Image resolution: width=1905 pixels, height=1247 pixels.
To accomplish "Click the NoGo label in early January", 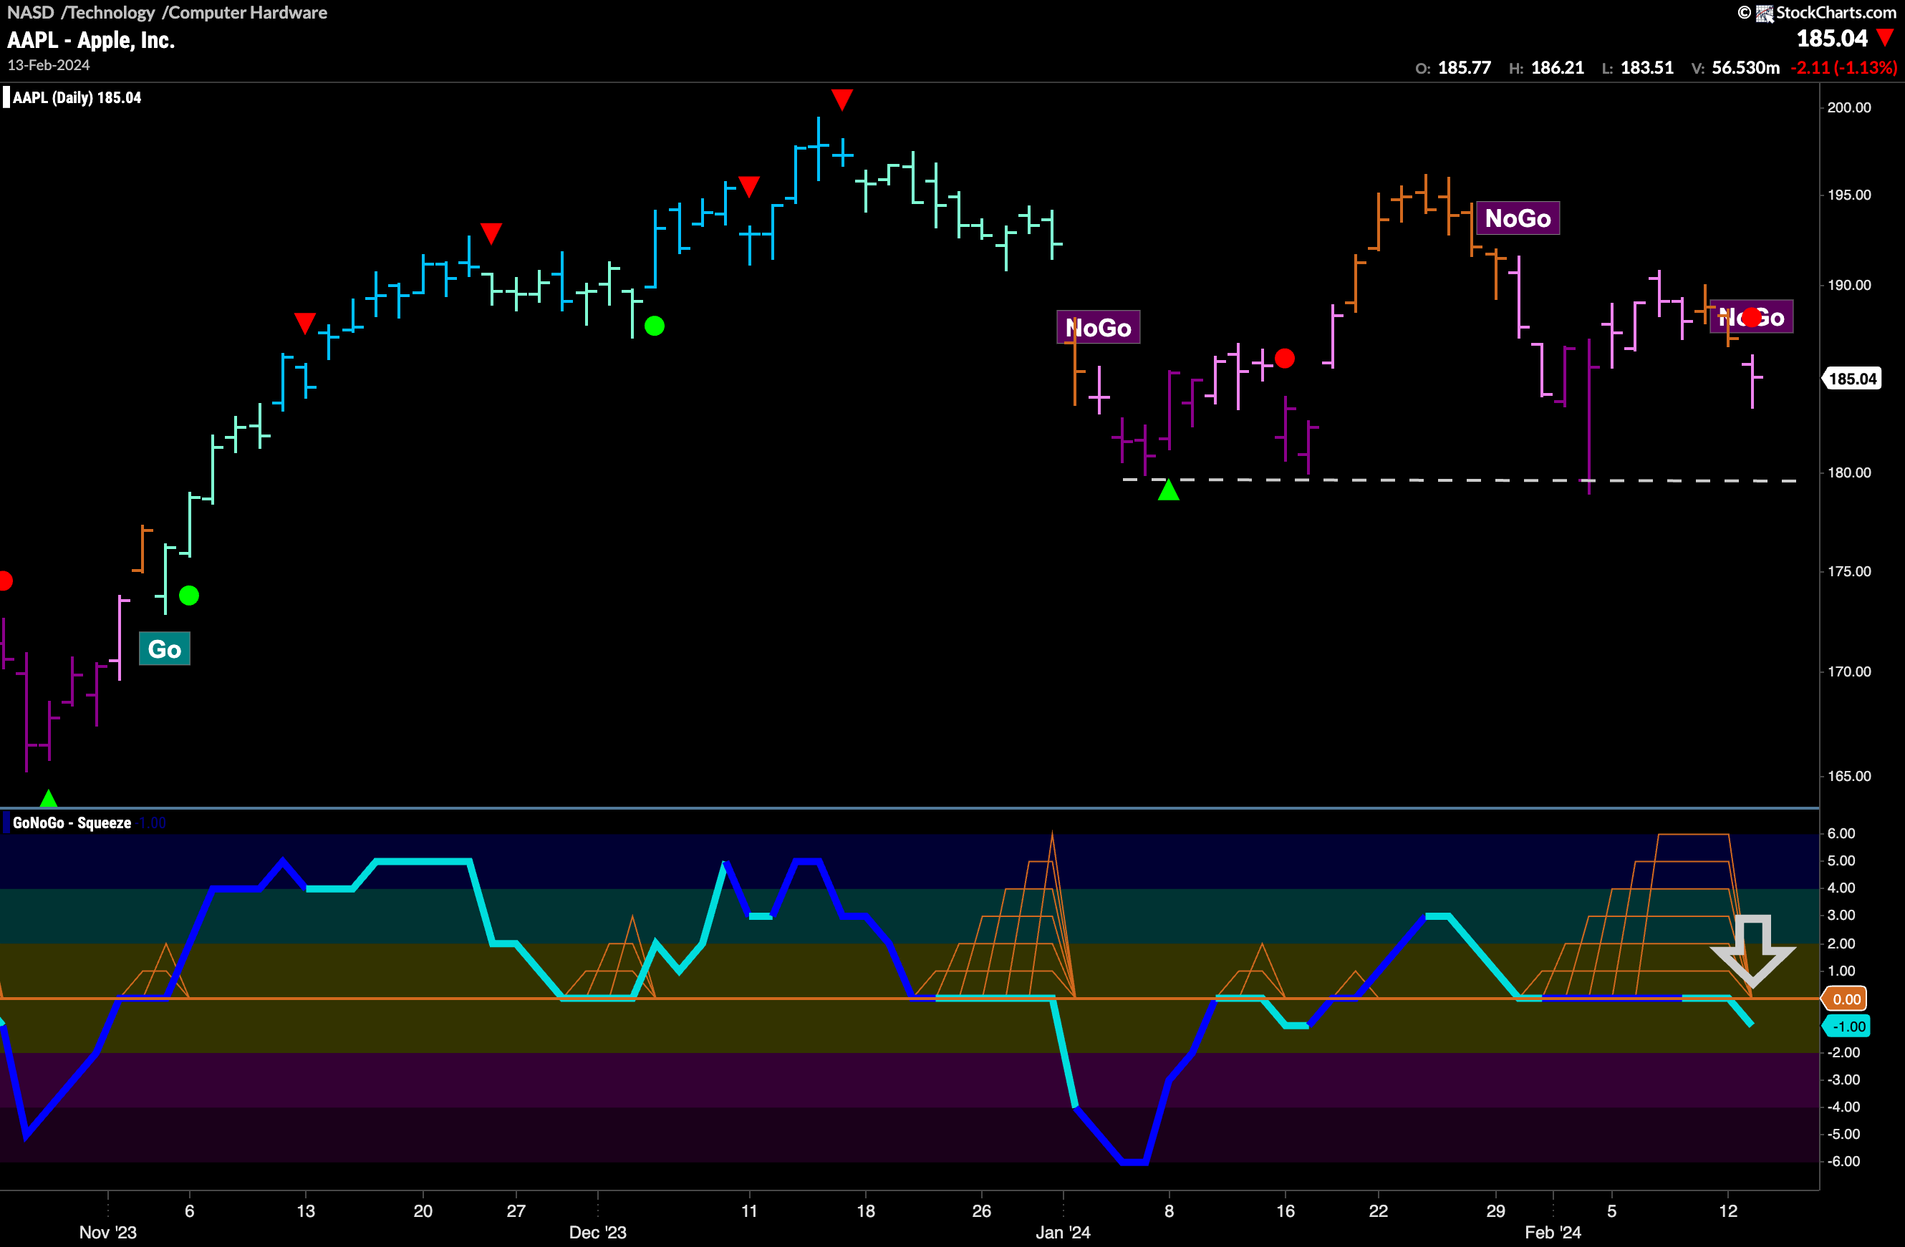I will (x=1098, y=327).
